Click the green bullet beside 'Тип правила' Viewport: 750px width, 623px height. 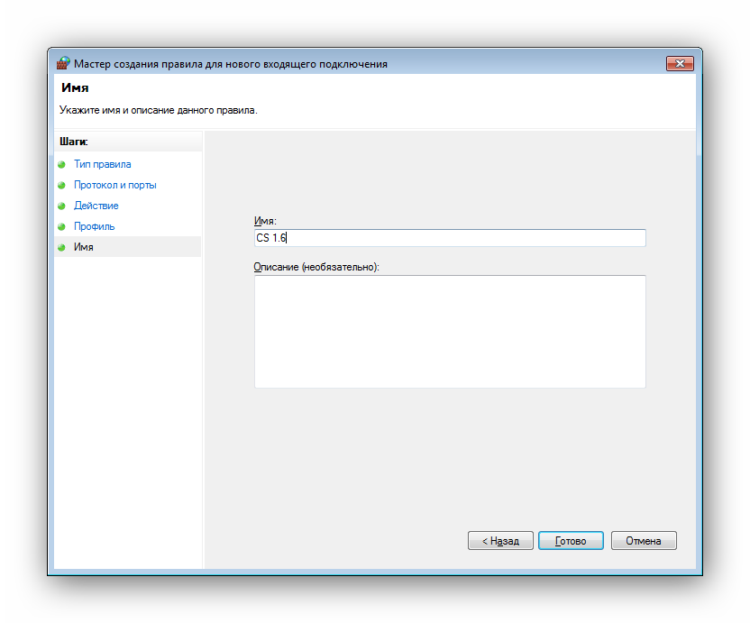(61, 165)
